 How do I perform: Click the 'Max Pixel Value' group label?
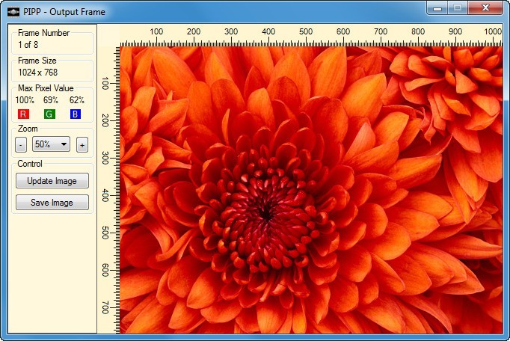(x=46, y=88)
